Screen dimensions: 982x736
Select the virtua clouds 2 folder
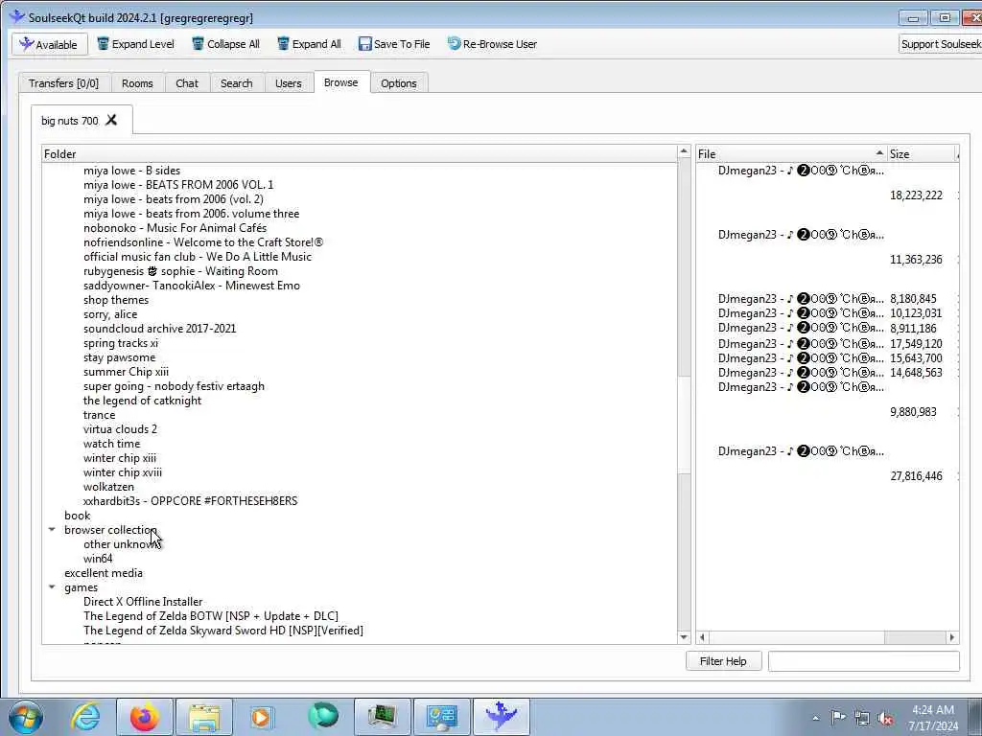click(120, 429)
